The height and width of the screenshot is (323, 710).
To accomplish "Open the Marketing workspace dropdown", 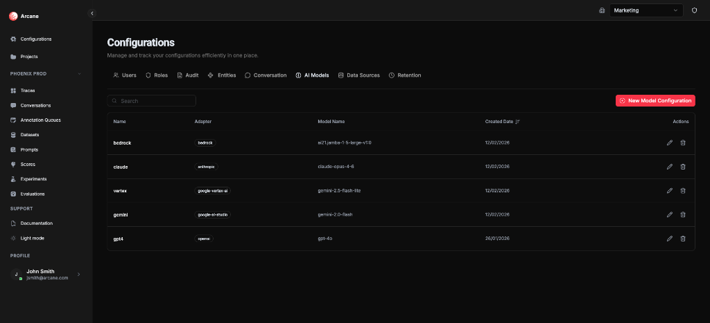I will click(x=646, y=10).
